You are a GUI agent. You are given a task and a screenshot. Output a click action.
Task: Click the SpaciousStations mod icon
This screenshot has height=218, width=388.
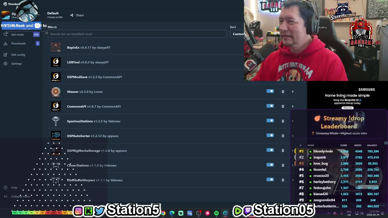(56, 121)
